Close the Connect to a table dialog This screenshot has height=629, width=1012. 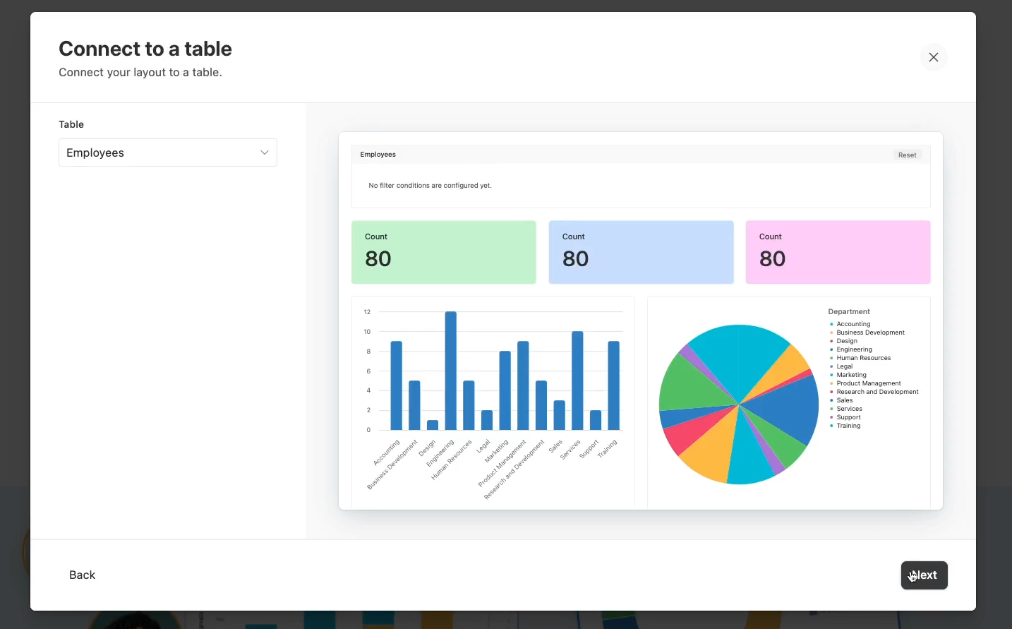click(x=933, y=57)
